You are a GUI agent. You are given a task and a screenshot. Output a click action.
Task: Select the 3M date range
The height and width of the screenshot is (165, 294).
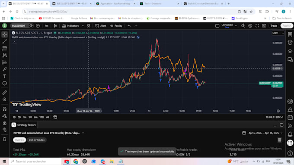point(30,117)
